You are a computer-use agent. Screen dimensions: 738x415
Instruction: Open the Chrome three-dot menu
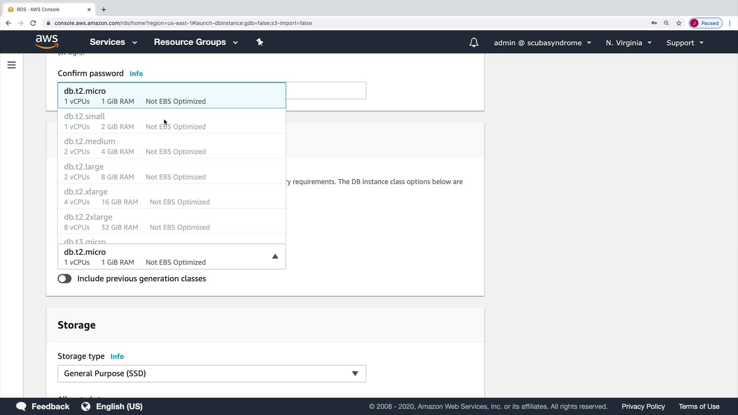[730, 23]
